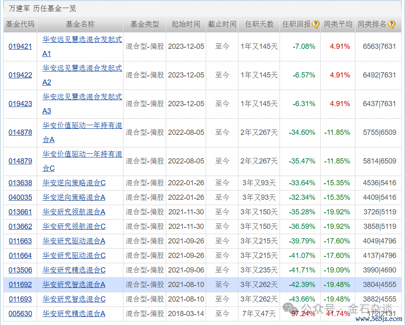This screenshot has height=325, width=405.
Task: Click the 任职回报 column header text
Action: (x=296, y=24)
